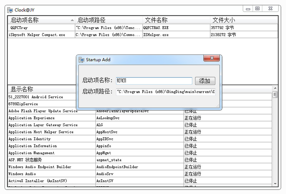This screenshot has width=286, height=194.
Task: Sort by the 启动项名称 column header
Action: [41, 20]
